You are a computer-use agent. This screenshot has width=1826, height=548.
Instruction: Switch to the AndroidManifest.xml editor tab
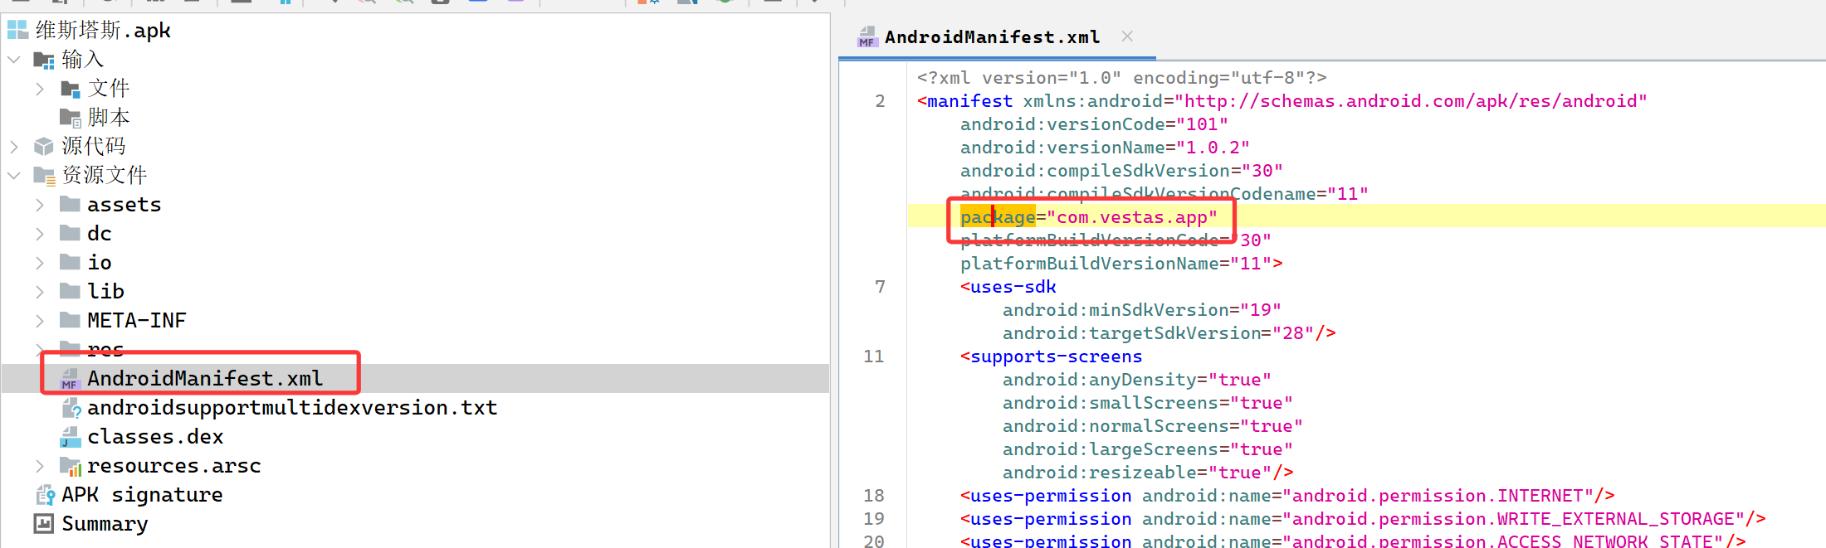992,37
